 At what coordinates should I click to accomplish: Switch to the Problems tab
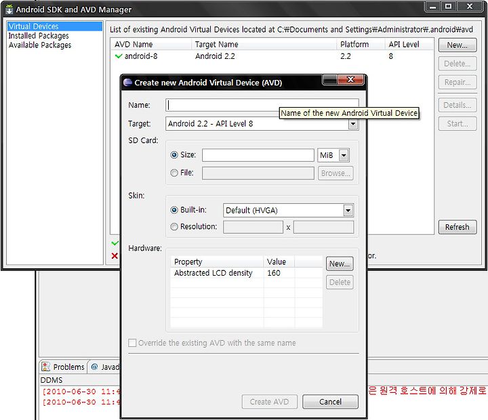(x=63, y=366)
